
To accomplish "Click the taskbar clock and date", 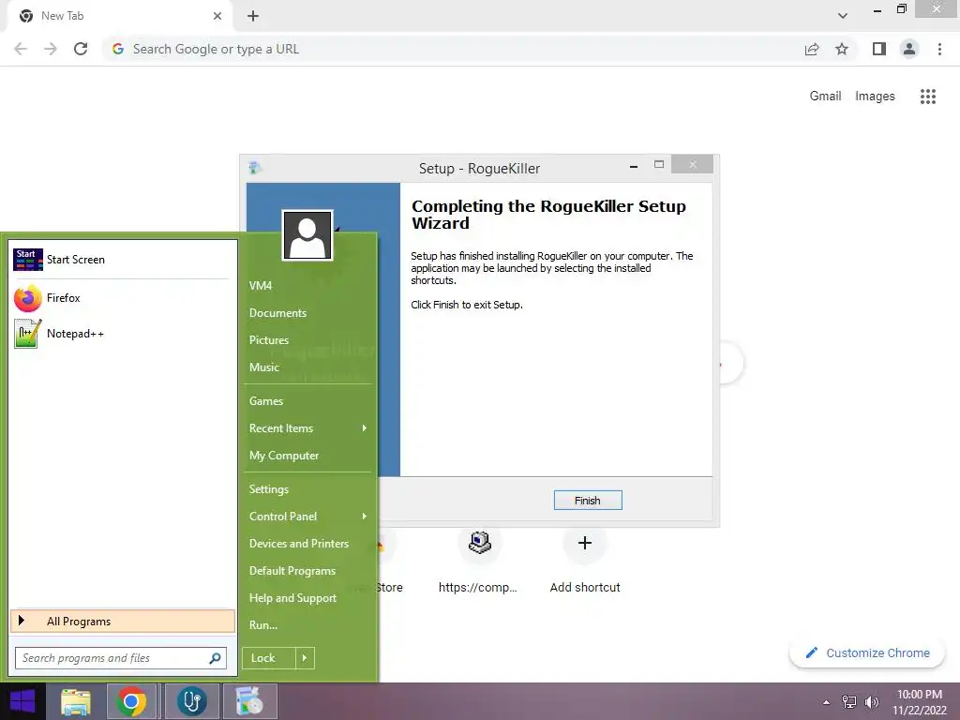I will tap(920, 702).
